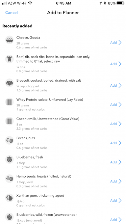Tap the oven mitt icon for Xanthan gum
The image size is (126, 224).
tap(10, 198)
